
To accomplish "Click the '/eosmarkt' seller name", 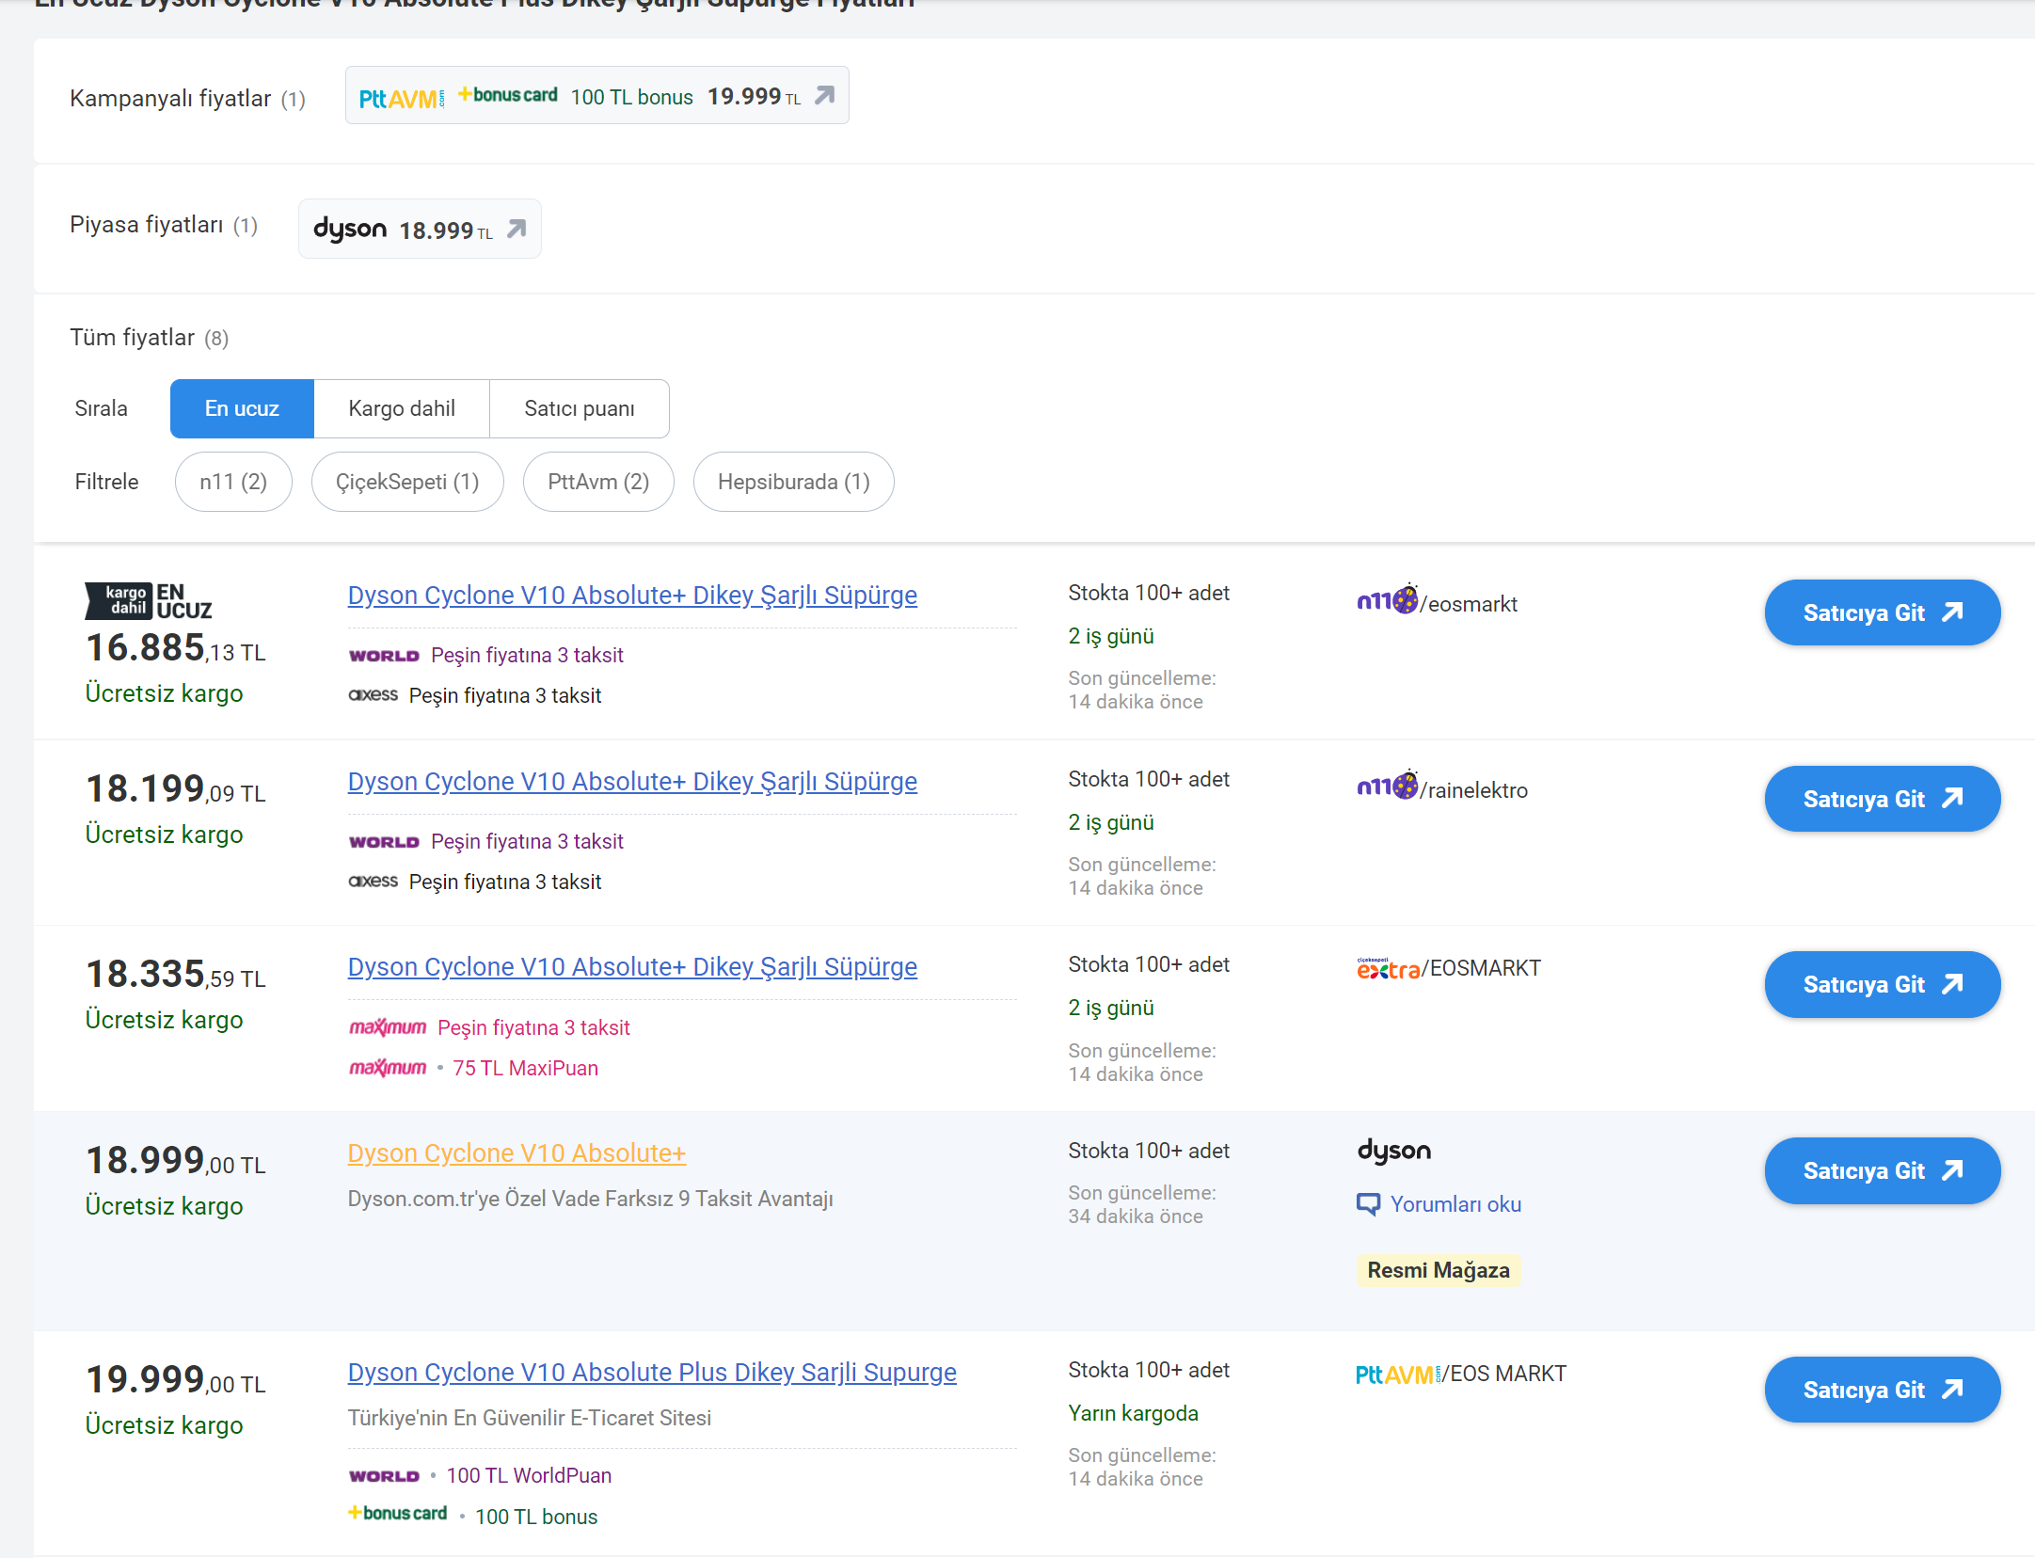I will 1469,604.
